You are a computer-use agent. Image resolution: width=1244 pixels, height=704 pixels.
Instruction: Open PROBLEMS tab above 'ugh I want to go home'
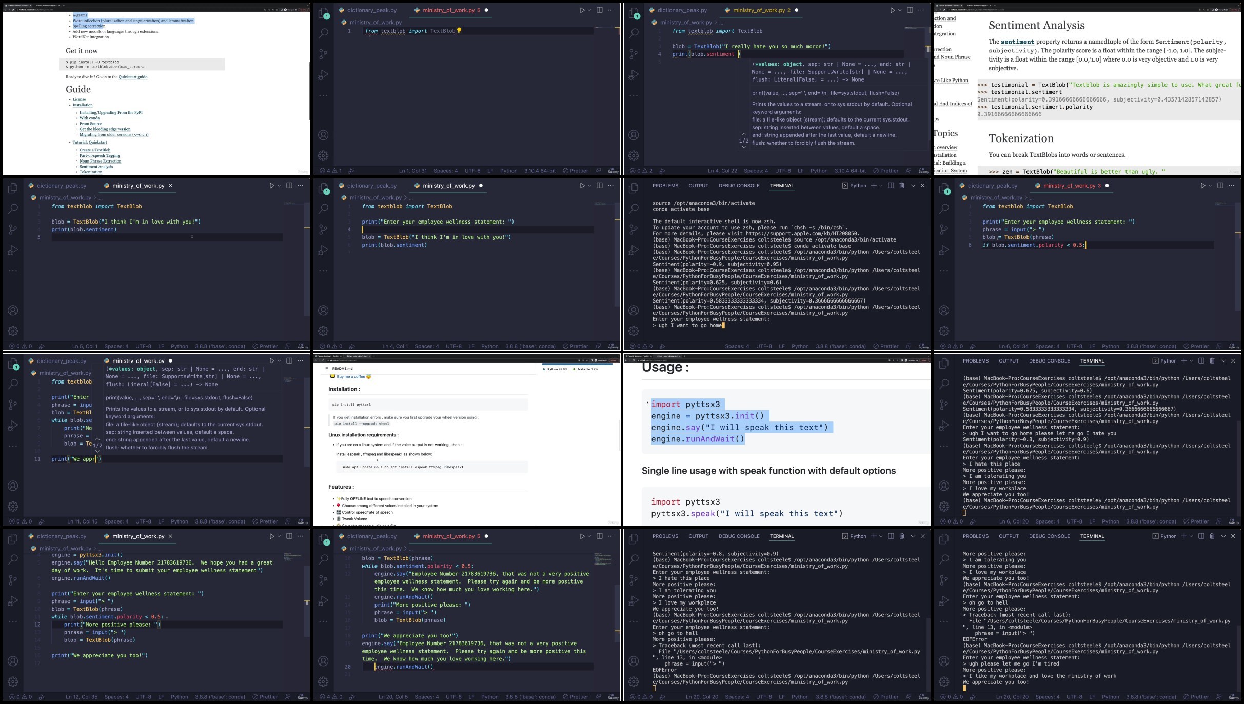click(665, 186)
